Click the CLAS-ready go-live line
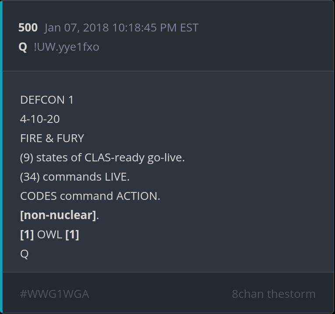Image resolution: width=335 pixels, height=314 pixels. point(102,157)
